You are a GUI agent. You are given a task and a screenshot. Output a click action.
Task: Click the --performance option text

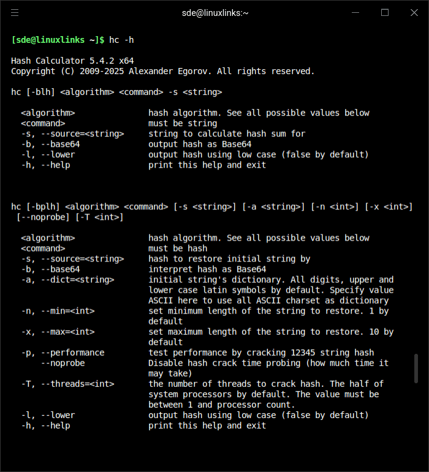(x=72, y=353)
